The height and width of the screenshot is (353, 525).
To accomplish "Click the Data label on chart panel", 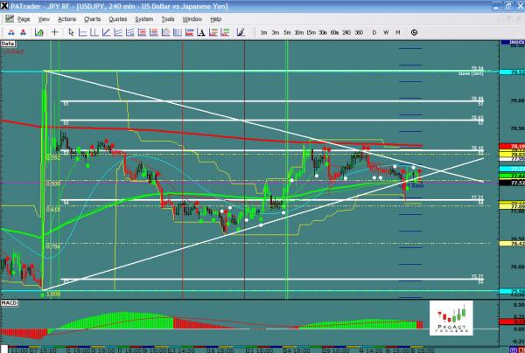I will [8, 42].
